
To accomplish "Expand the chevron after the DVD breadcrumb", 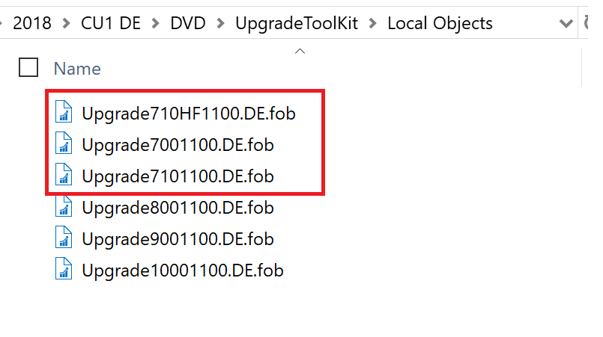I will 220,23.
